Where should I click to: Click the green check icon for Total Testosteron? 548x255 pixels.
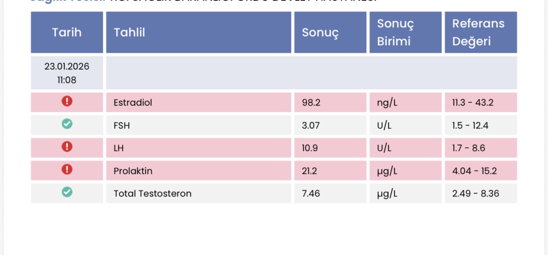[67, 192]
